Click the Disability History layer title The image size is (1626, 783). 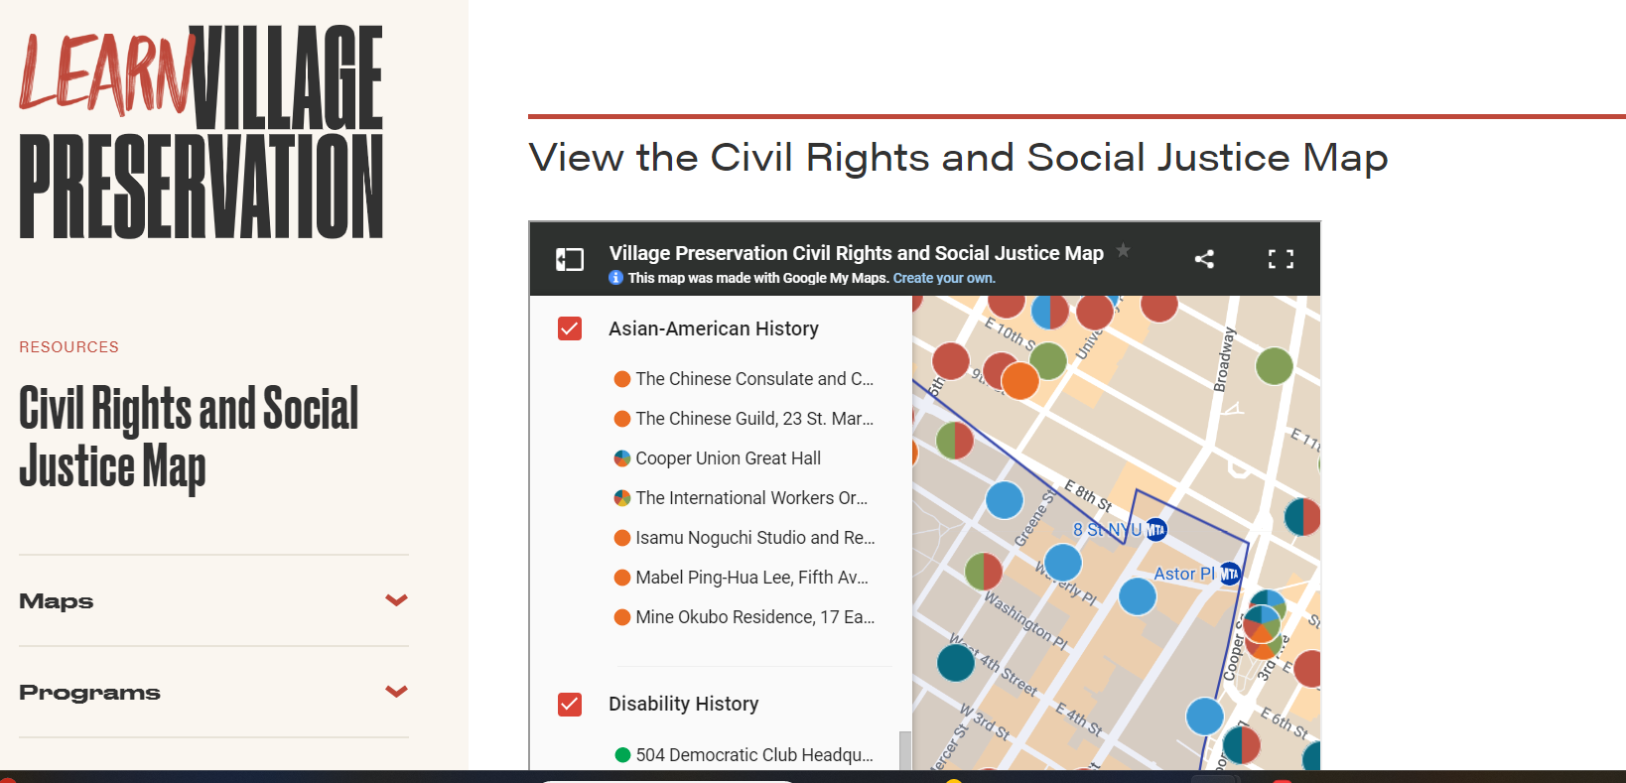(684, 704)
